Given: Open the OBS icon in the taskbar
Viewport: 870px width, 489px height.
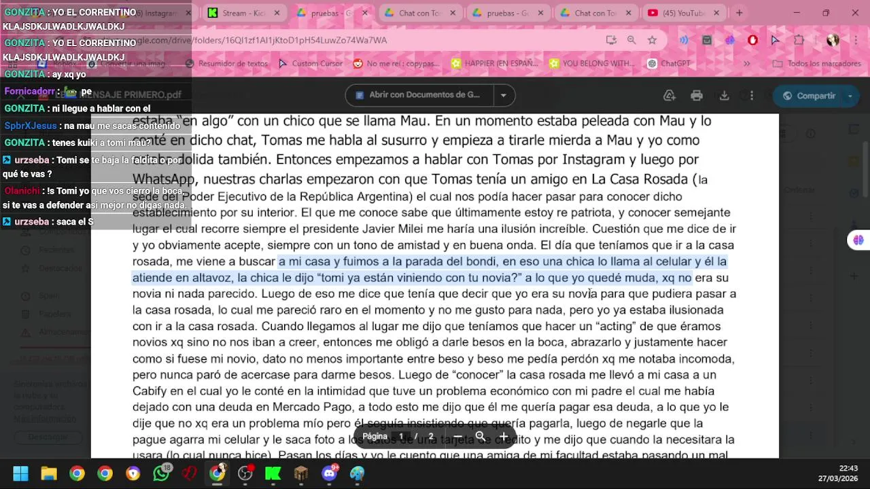Looking at the screenshot, I should (245, 473).
